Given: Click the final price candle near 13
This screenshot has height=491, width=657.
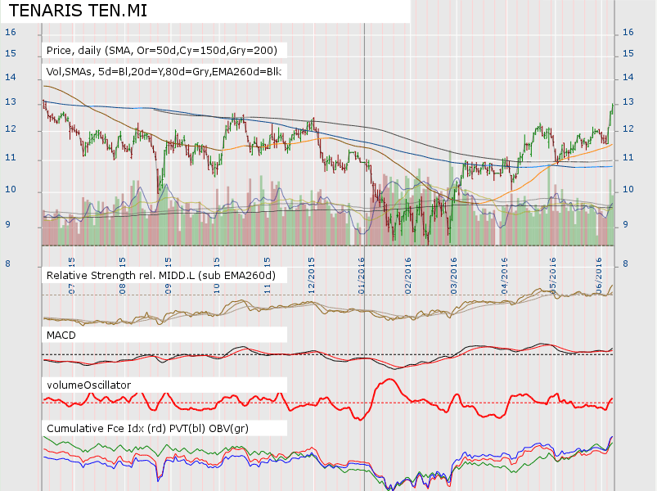Looking at the screenshot, I should 613,108.
